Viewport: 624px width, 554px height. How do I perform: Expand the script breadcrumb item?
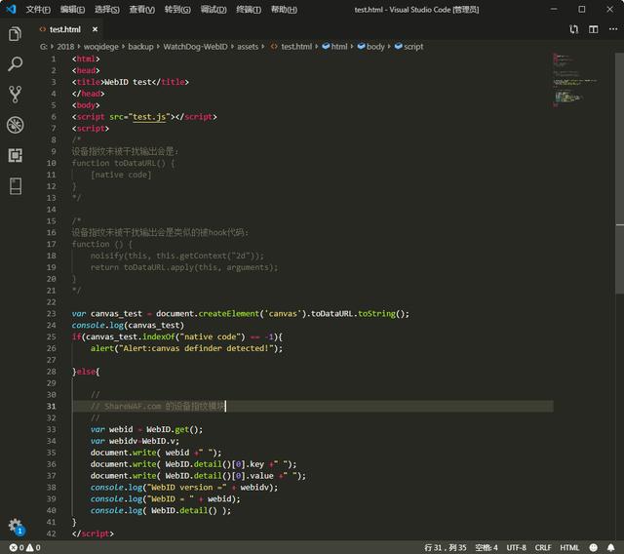[x=409, y=47]
